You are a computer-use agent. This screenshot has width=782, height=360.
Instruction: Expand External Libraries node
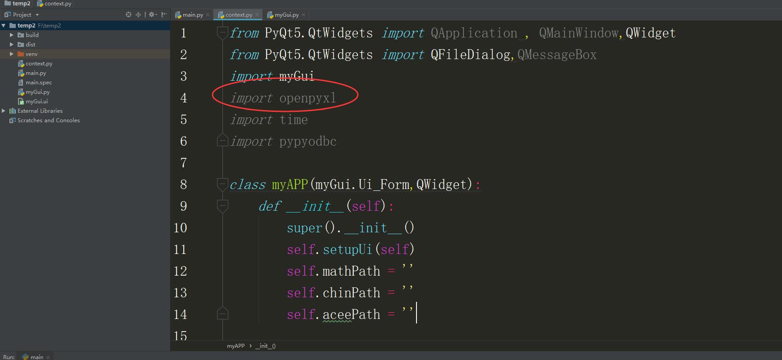click(4, 111)
